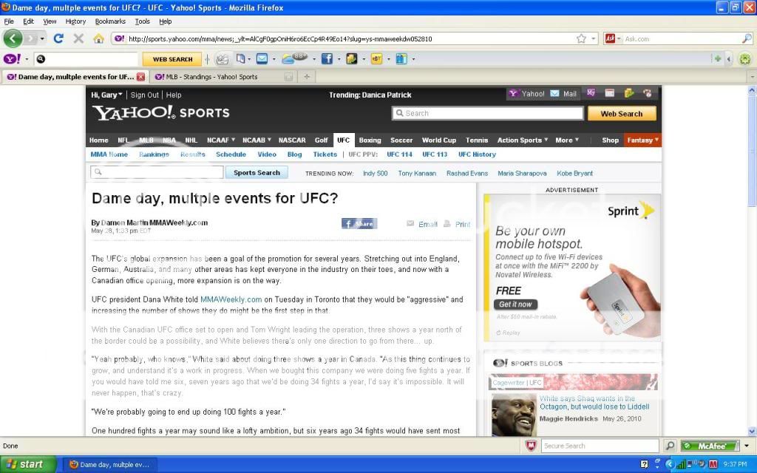
Task: Open the Tools menu
Action: (142, 21)
